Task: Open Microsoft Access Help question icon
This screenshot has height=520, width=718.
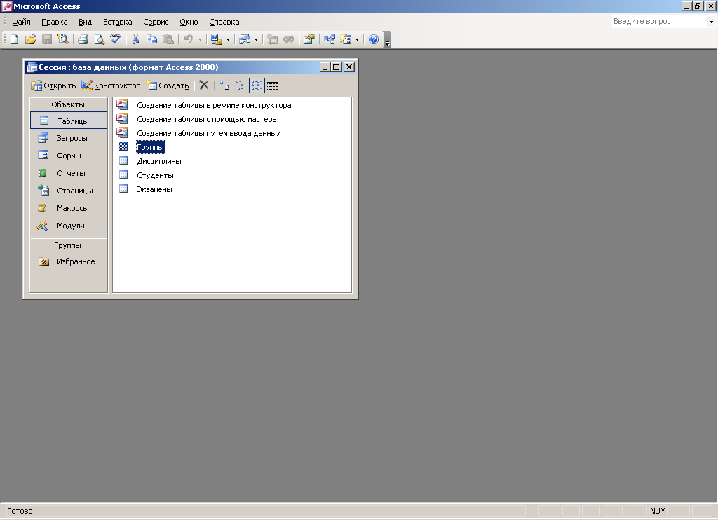Action: [374, 39]
